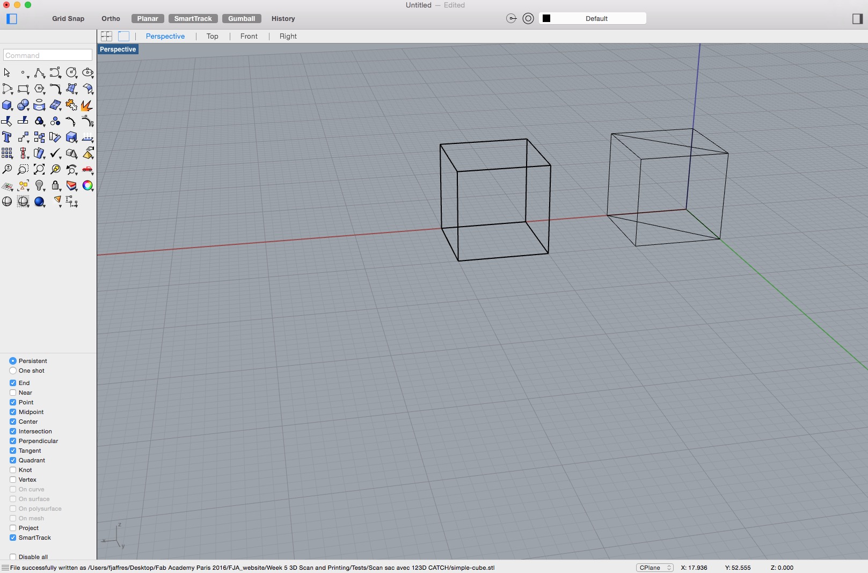Choose the Move tool icon

click(x=23, y=137)
